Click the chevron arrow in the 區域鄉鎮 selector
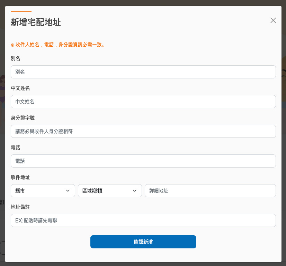286x266 pixels. 135,191
